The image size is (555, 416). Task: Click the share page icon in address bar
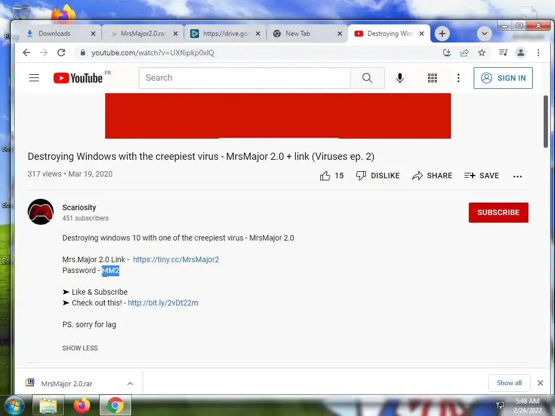pos(464,53)
